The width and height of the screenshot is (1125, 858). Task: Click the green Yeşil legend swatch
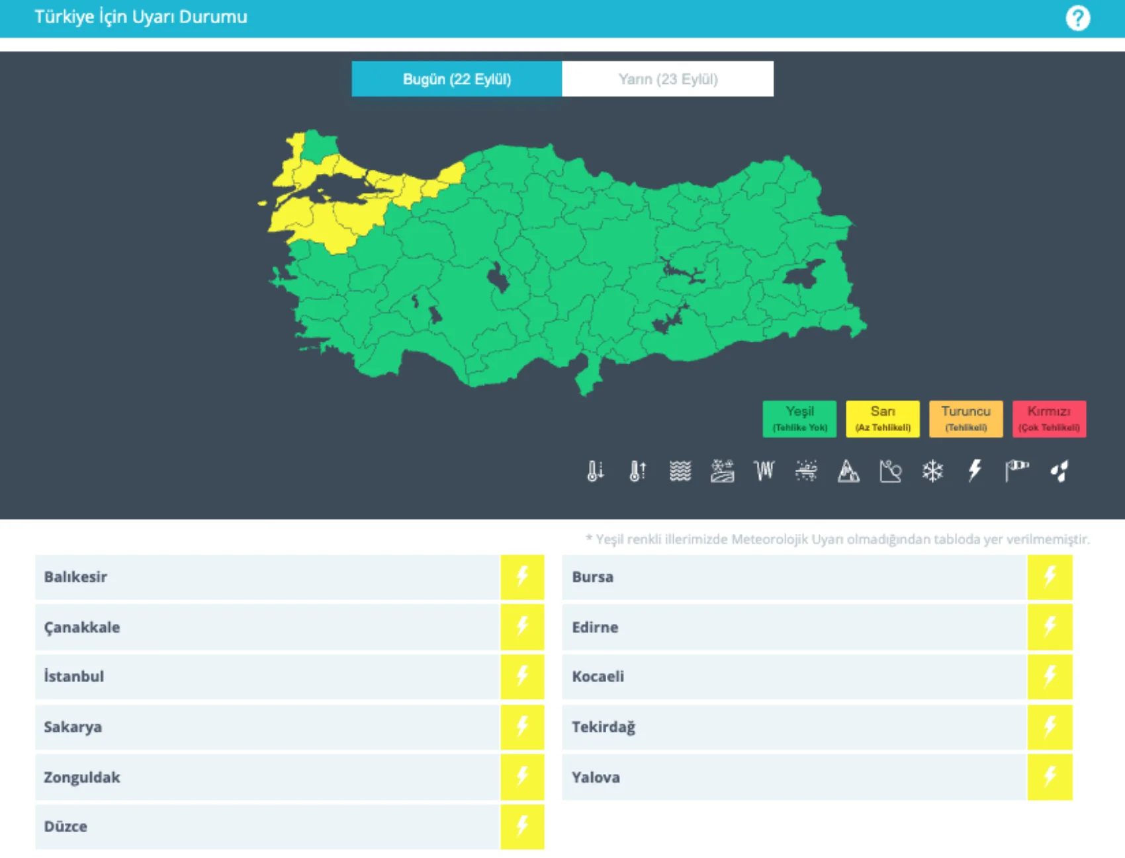[x=799, y=418]
